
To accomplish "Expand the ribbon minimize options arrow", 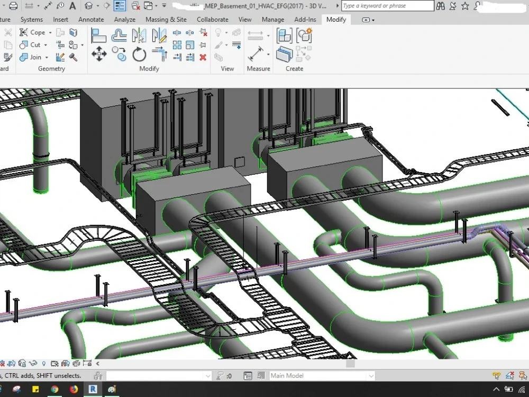I will pos(373,20).
